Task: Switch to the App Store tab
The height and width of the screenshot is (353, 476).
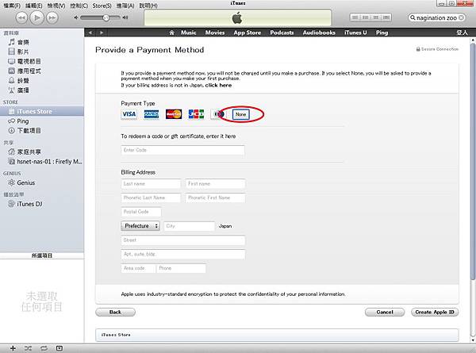Action: click(x=247, y=33)
